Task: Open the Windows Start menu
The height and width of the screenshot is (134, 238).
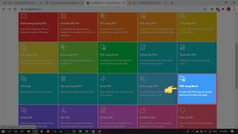Action: pyautogui.click(x=3, y=131)
